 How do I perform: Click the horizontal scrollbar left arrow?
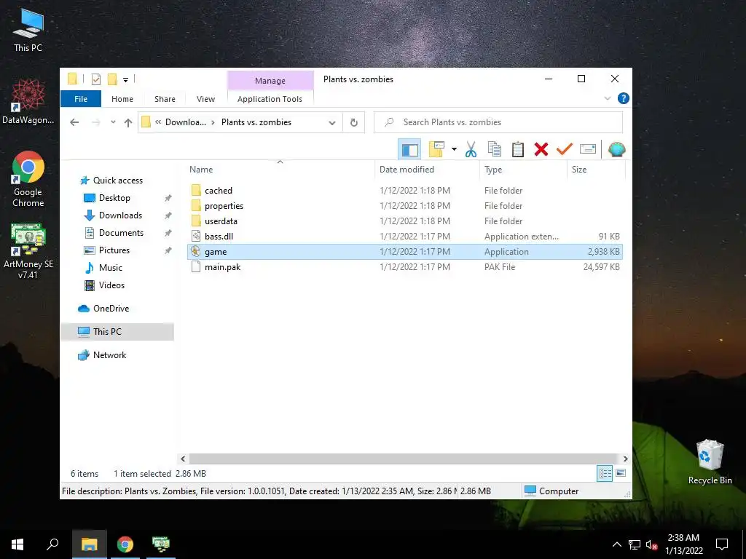[183, 459]
